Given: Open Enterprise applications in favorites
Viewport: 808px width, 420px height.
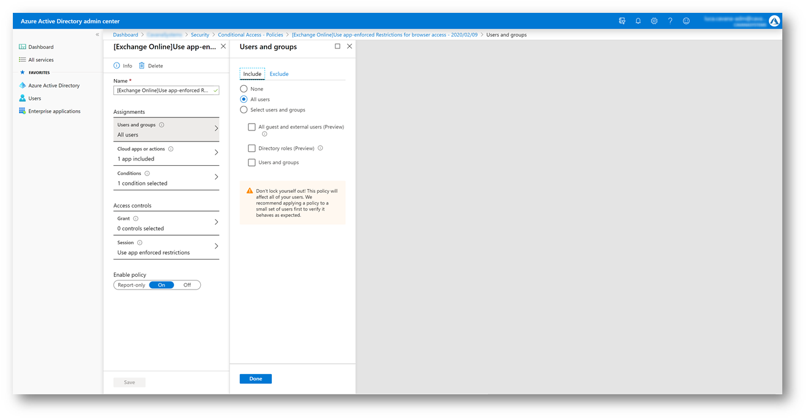Looking at the screenshot, I should coord(54,111).
